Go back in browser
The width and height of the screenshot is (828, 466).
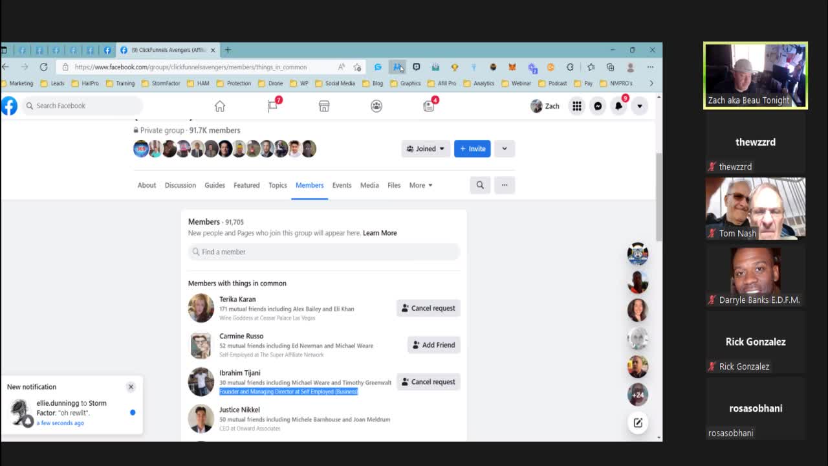[x=5, y=67]
